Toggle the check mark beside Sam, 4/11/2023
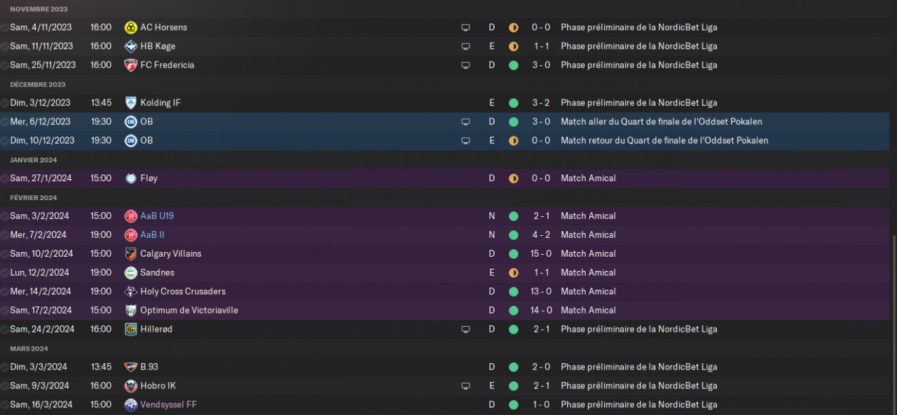Viewport: 897px width, 415px height. point(5,27)
